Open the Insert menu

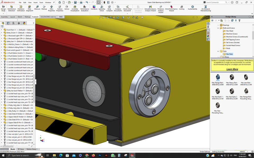tap(36, 2)
